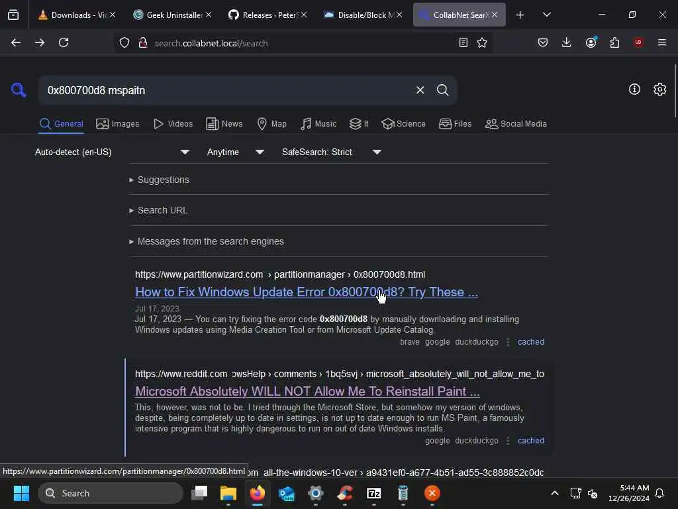Click the taskbar Search box
The image size is (678, 509).
[111, 493]
